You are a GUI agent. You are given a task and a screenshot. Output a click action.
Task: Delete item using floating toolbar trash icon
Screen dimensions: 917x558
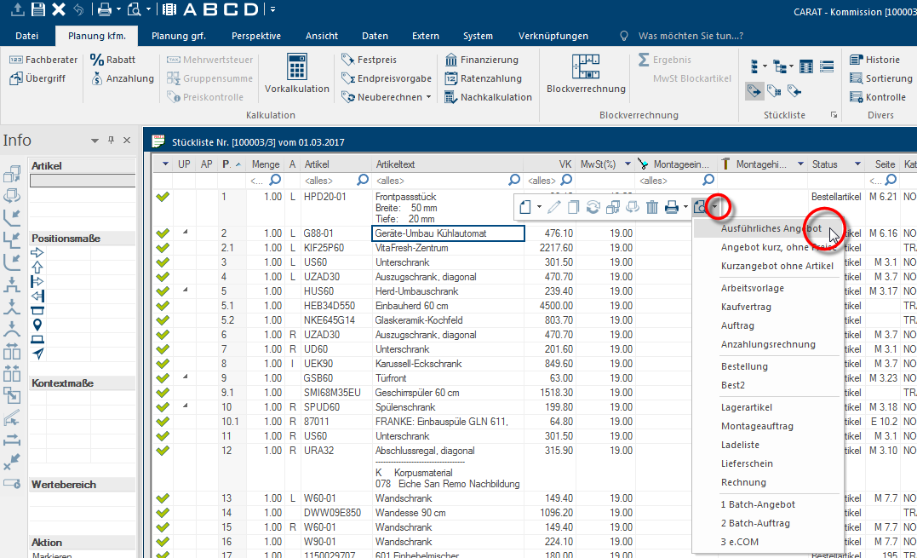tap(651, 206)
